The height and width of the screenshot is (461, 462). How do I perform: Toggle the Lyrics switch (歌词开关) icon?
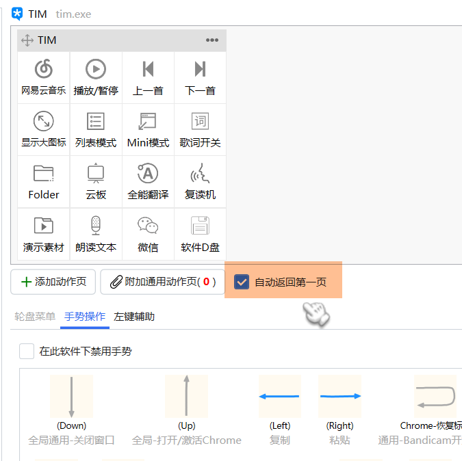[x=200, y=121]
